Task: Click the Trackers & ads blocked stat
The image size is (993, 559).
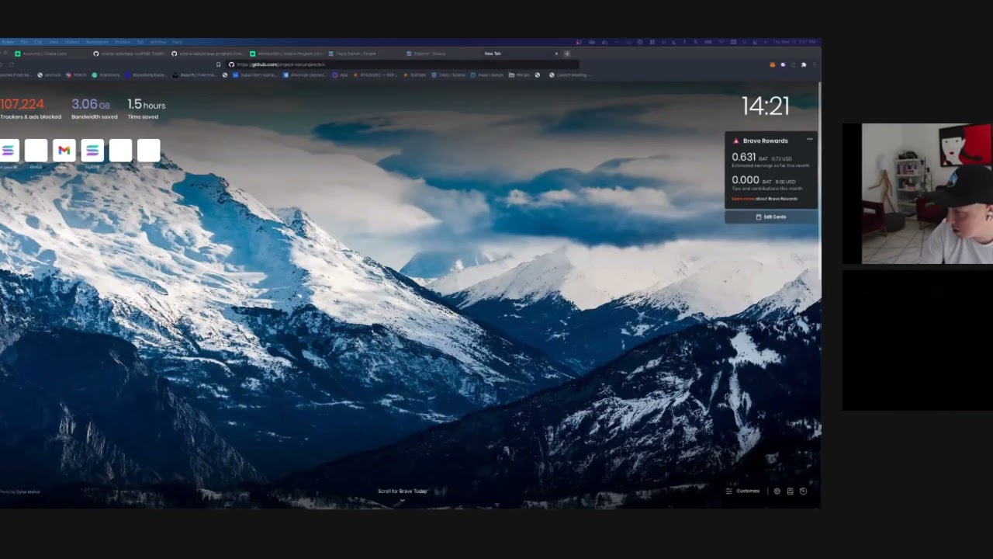Action: (30, 109)
